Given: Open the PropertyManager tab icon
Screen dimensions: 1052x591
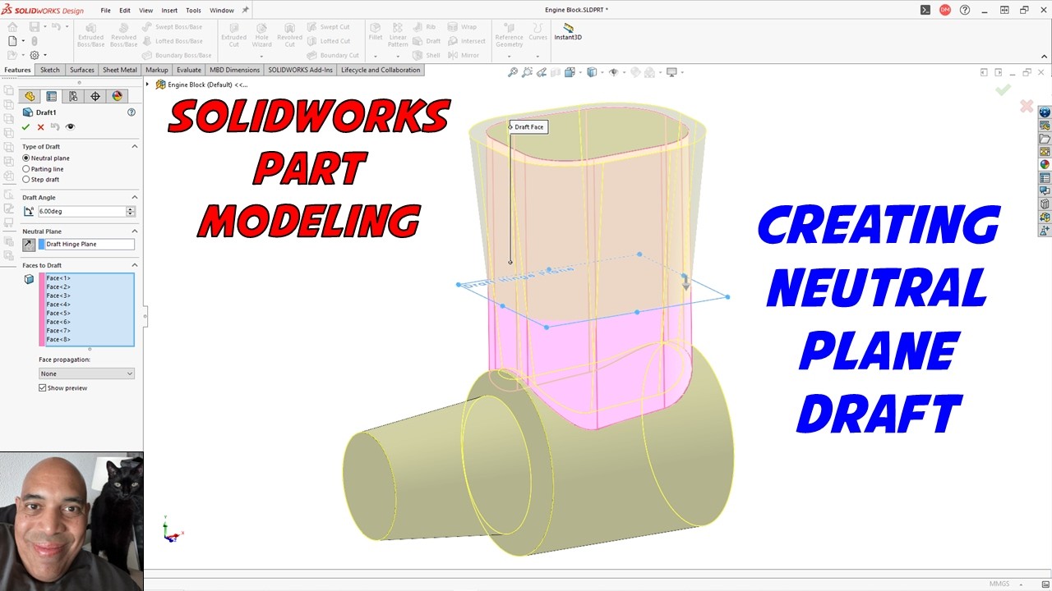Looking at the screenshot, I should pyautogui.click(x=51, y=96).
